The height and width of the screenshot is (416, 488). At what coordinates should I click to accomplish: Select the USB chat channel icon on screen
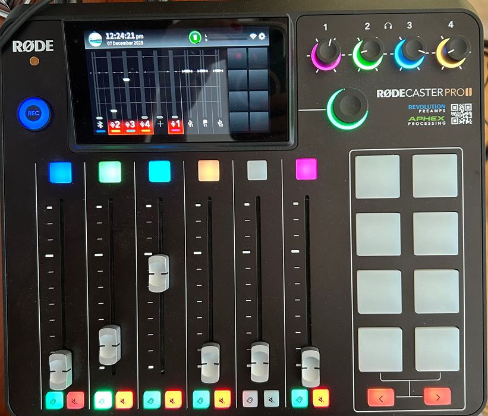pyautogui.click(x=205, y=123)
